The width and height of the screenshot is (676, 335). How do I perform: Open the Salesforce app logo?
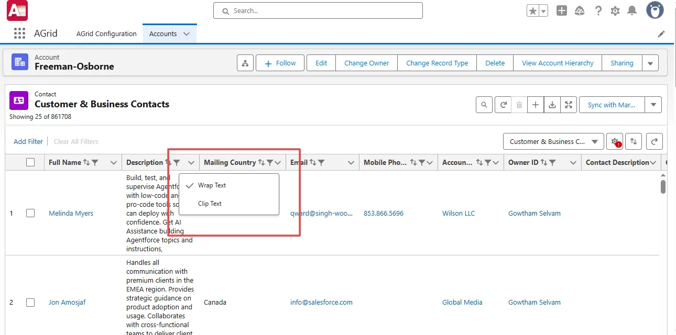[x=17, y=10]
